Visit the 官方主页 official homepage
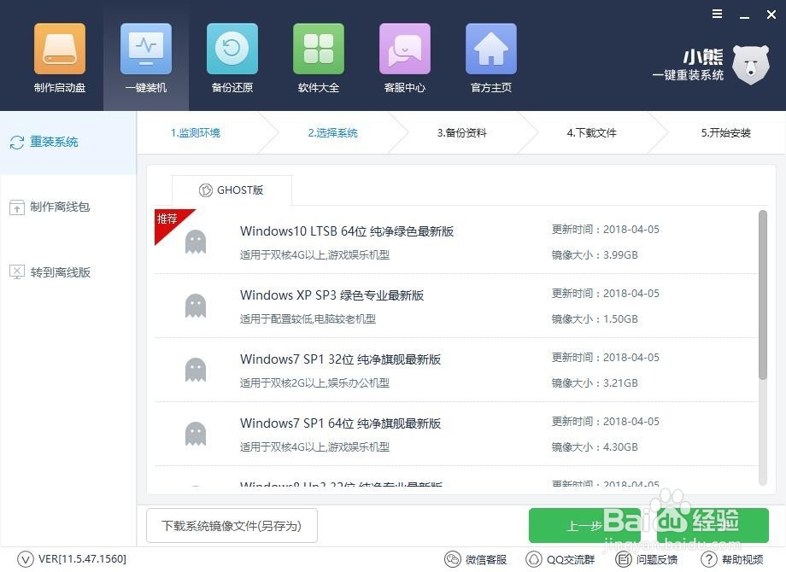 tap(490, 56)
